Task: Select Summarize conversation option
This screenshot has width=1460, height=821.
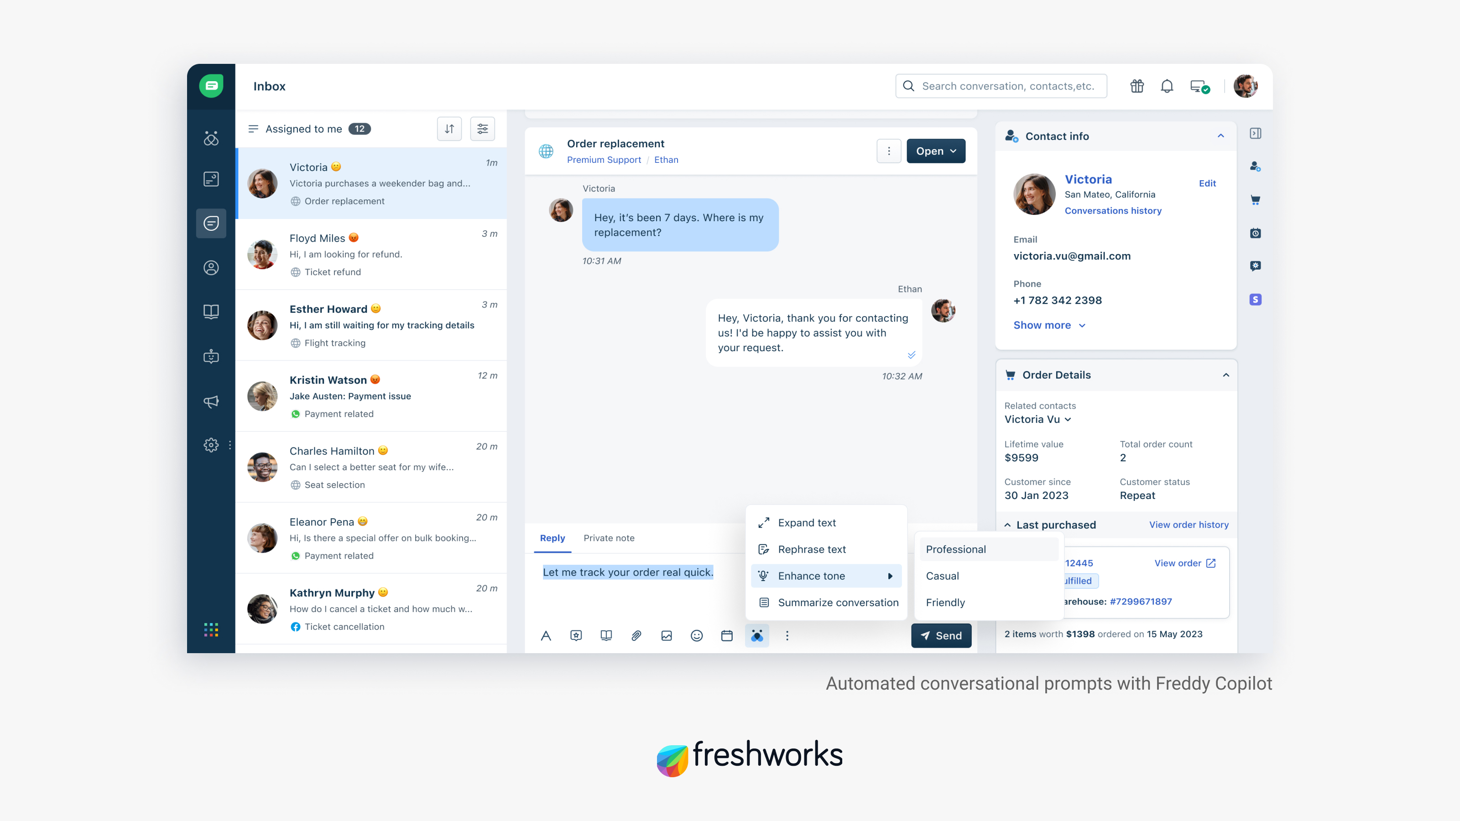Action: 838,603
